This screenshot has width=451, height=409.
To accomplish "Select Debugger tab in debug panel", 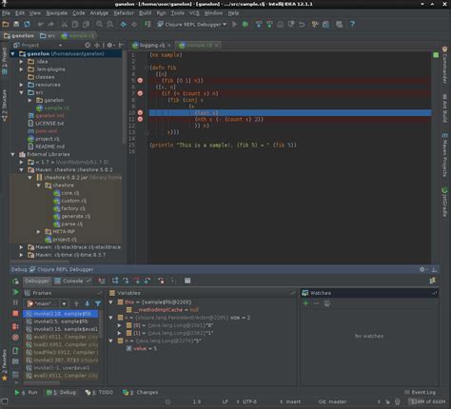I will coord(37,281).
